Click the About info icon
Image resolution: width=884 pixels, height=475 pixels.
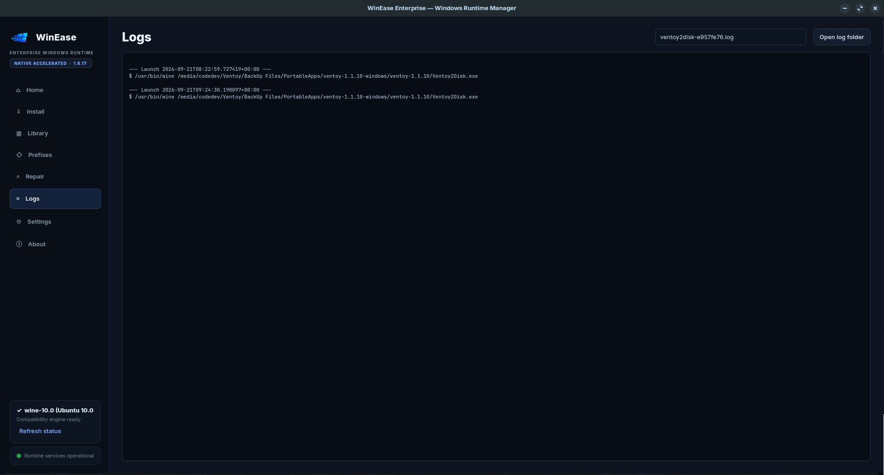[x=19, y=244]
